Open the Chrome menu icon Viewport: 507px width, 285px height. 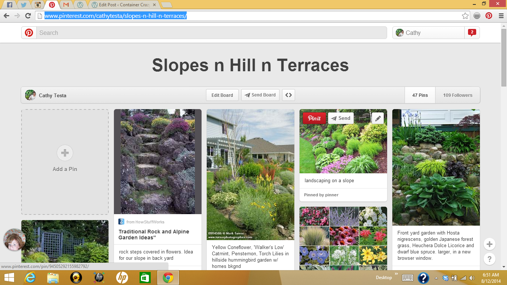(x=501, y=16)
